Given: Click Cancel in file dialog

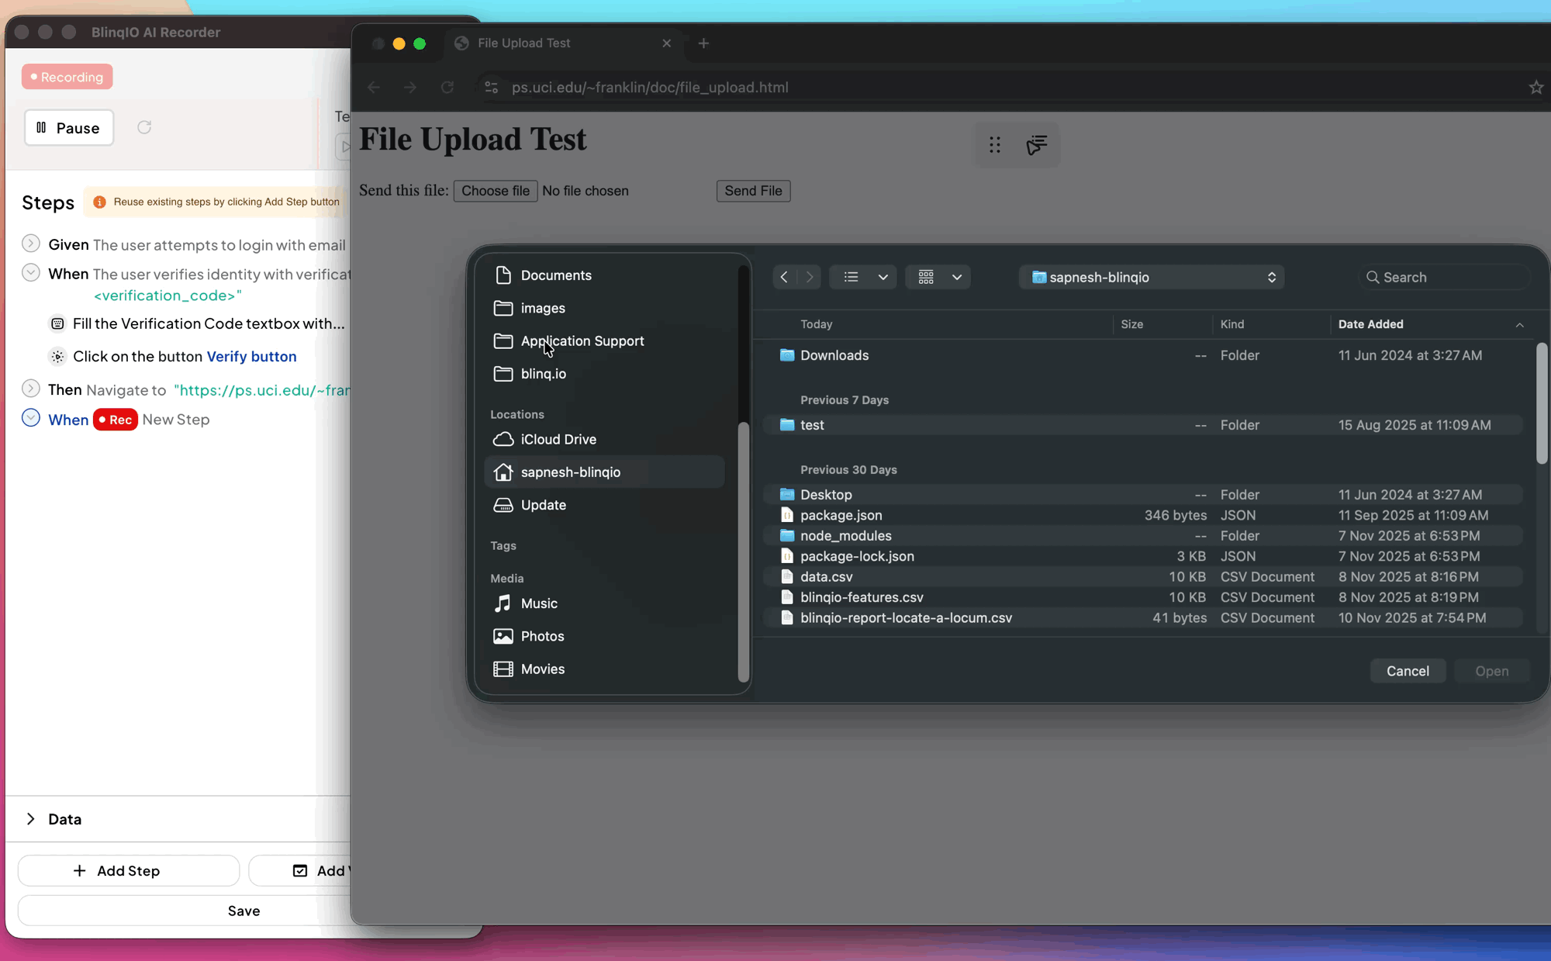Looking at the screenshot, I should coord(1407,671).
